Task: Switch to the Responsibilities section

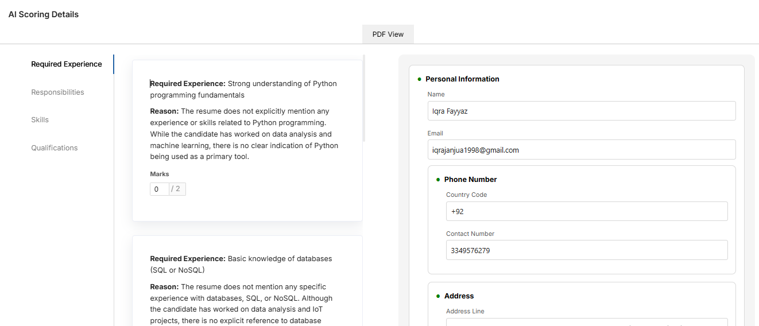Action: (57, 92)
